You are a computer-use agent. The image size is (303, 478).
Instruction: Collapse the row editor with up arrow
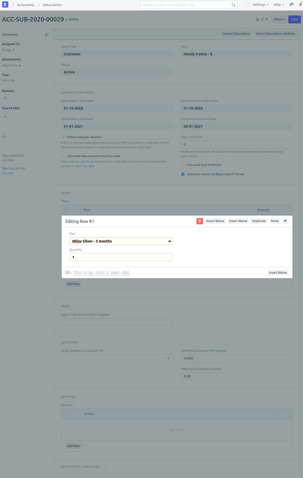coord(285,221)
